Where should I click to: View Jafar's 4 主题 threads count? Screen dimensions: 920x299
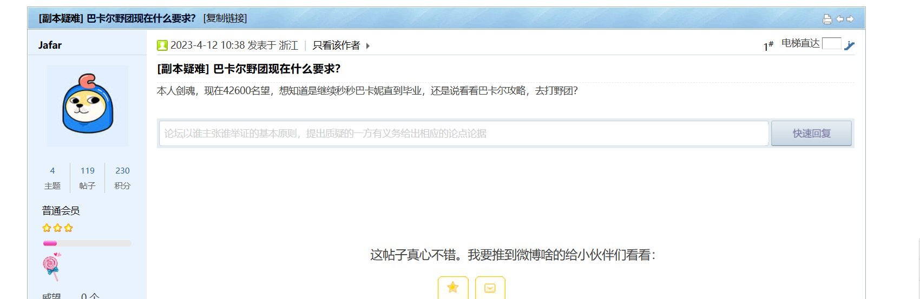(52, 178)
